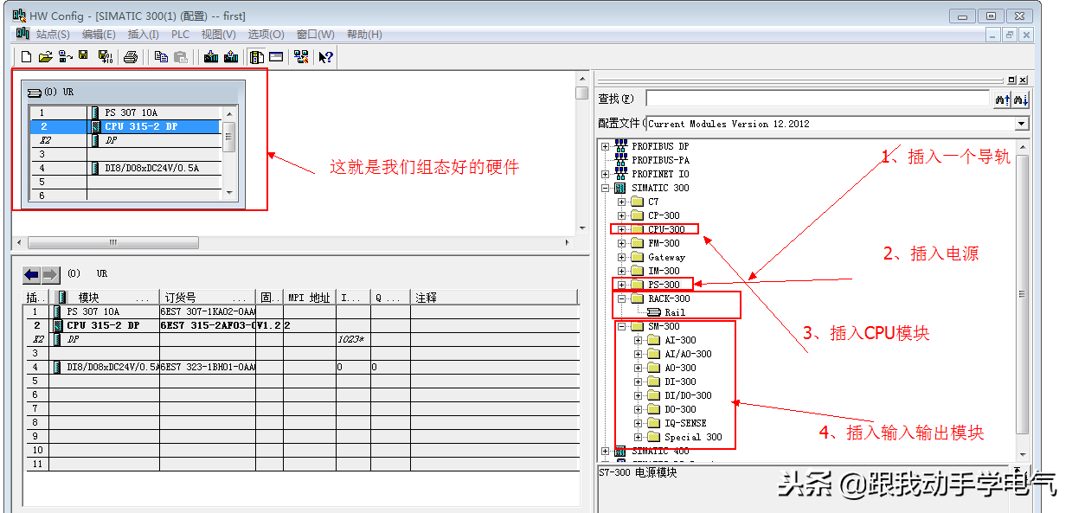Click the Open folder toolbar icon
1072x513 pixels.
click(45, 57)
